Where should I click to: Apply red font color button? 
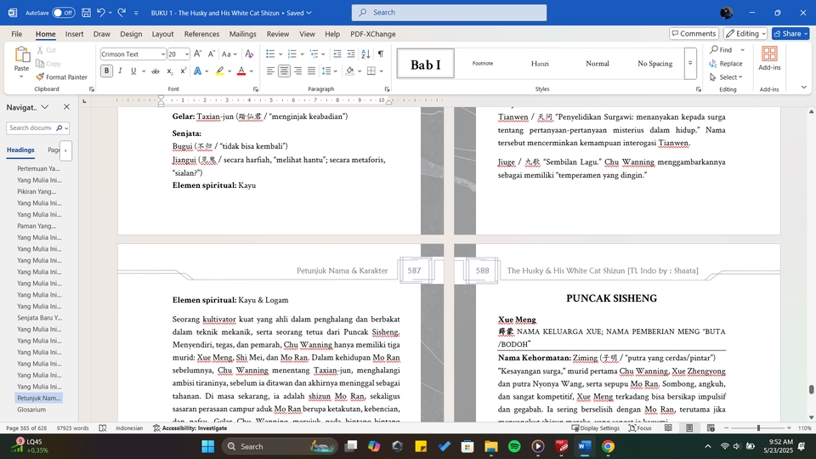click(241, 71)
